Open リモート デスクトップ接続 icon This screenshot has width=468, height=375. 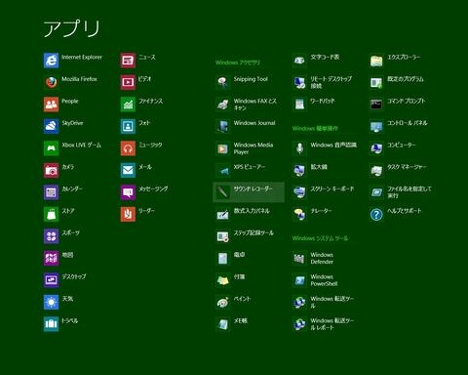[299, 82]
